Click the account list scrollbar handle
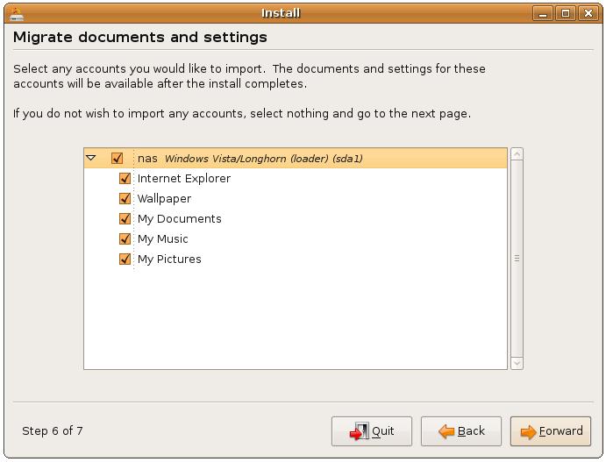The height and width of the screenshot is (462, 606). [517, 259]
